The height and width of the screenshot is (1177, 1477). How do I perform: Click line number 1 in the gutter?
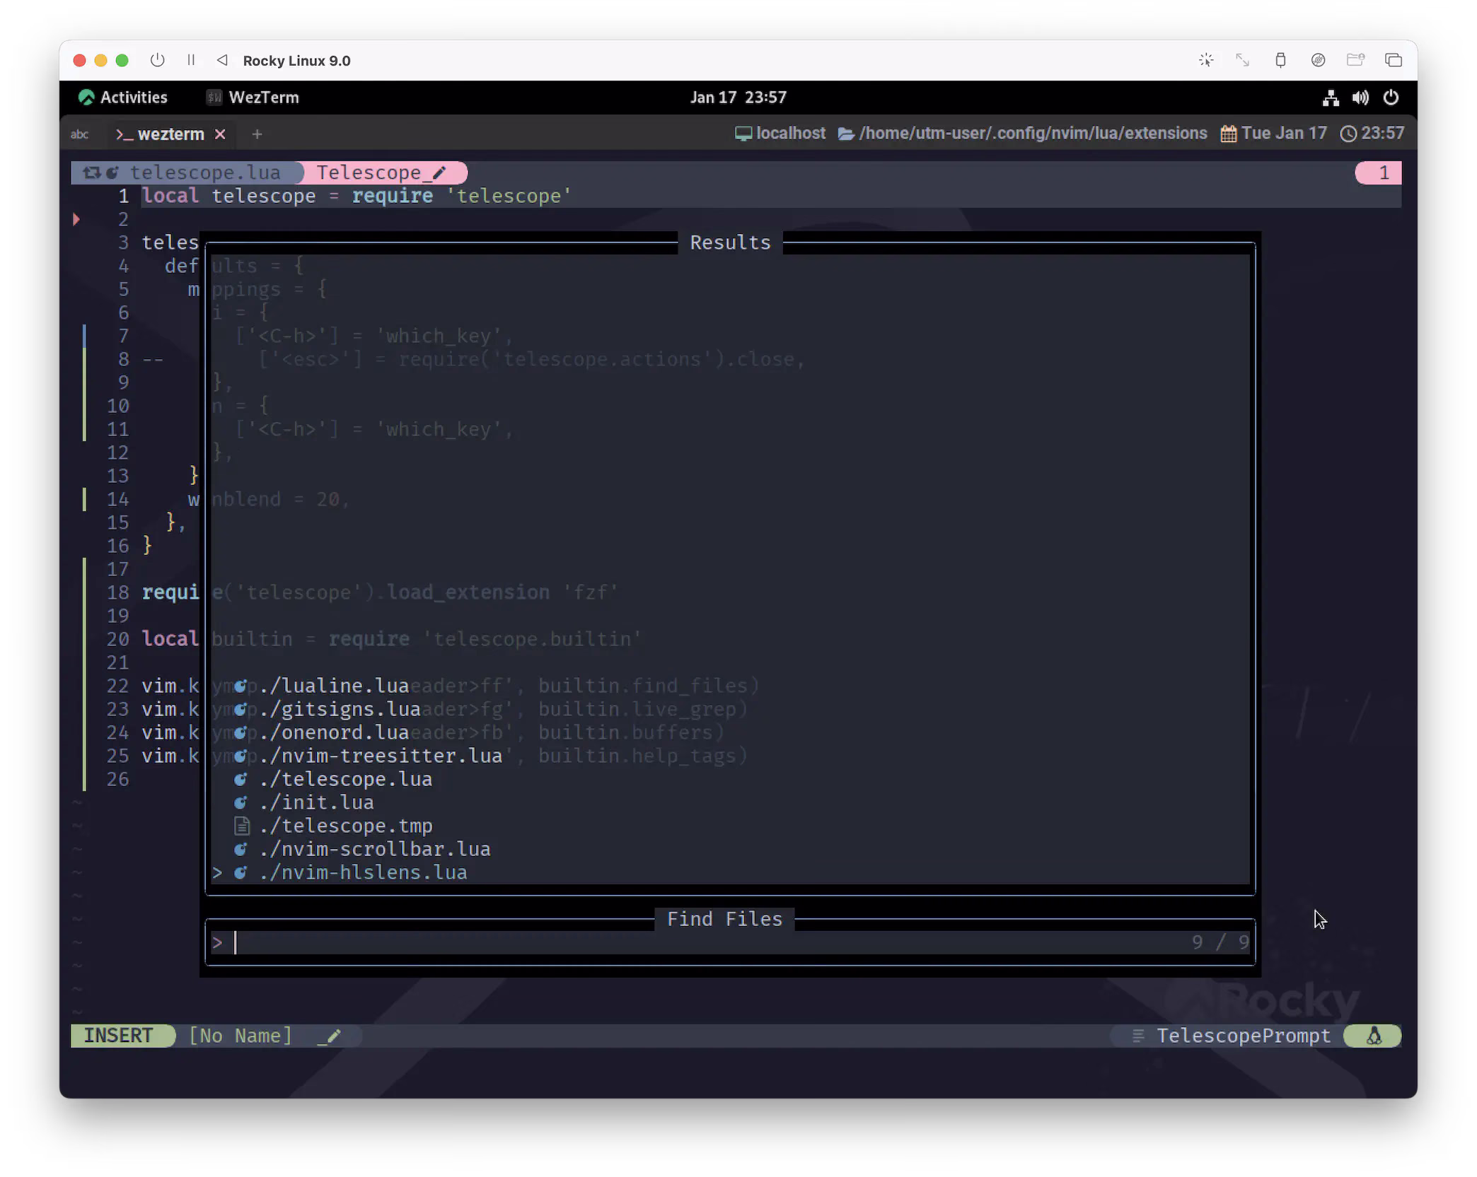tap(123, 196)
